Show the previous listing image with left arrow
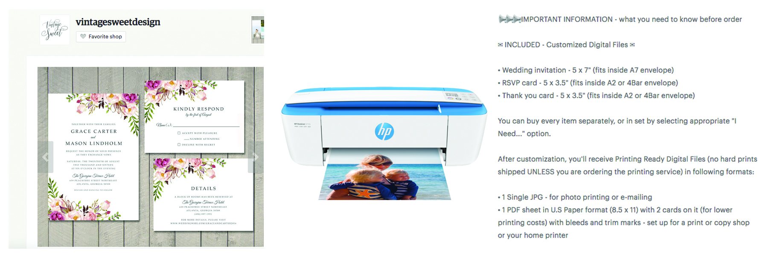The width and height of the screenshot is (768, 256). point(46,157)
